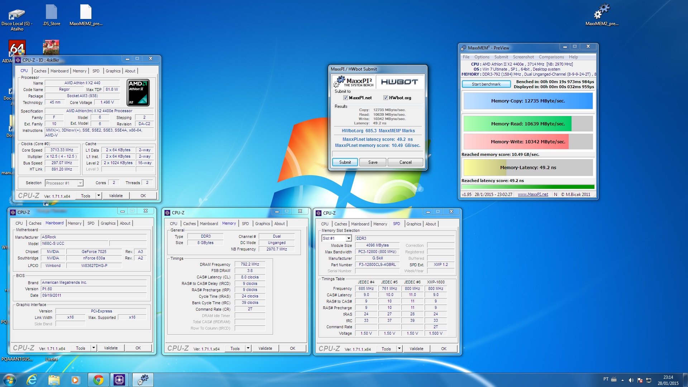Expand Tools arrow in CPU-Z 4sk8kr window
Viewport: 688px width, 387px height.
99,196
